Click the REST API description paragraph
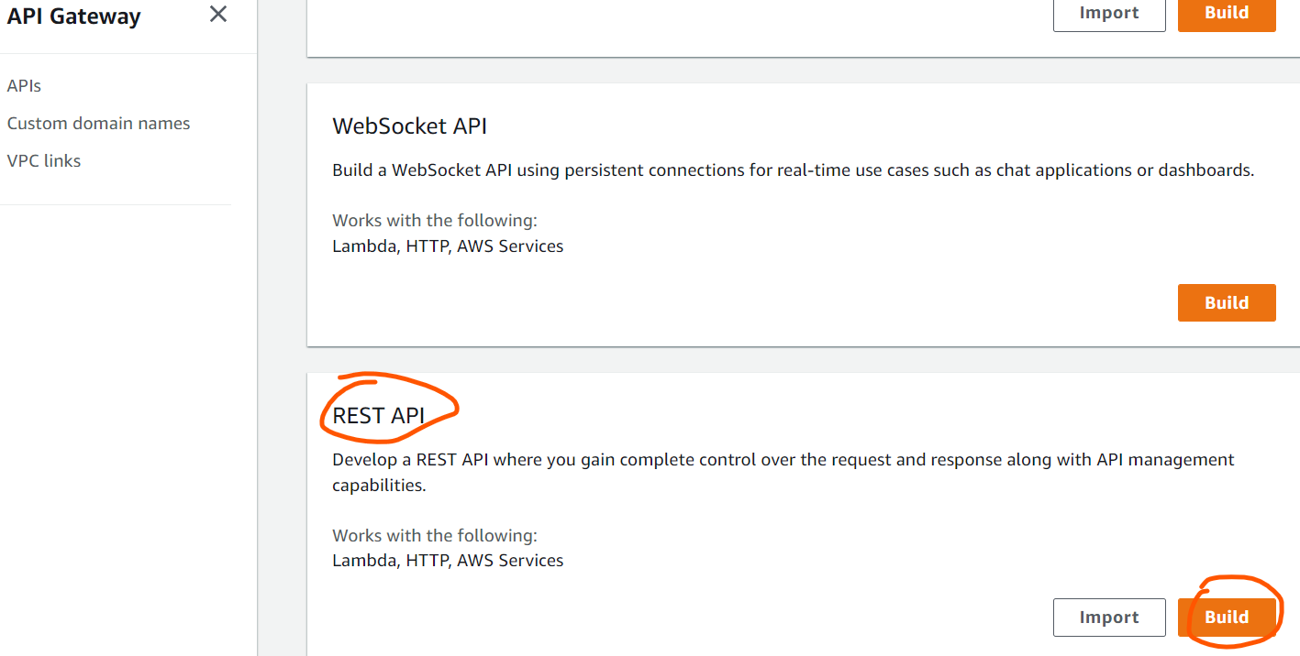 [783, 472]
